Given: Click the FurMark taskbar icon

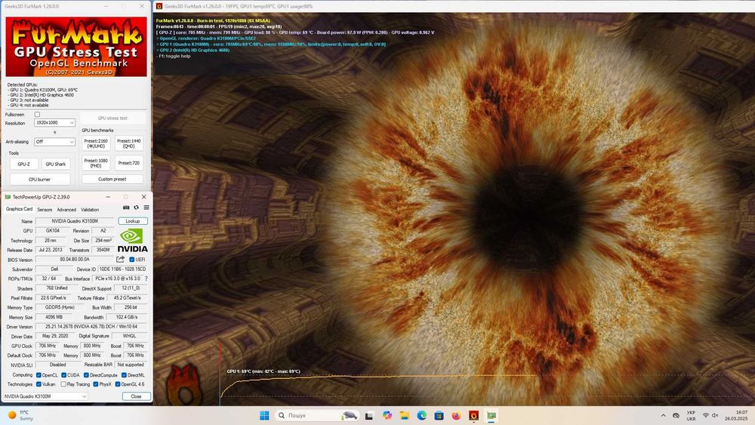Looking at the screenshot, I should click(474, 415).
